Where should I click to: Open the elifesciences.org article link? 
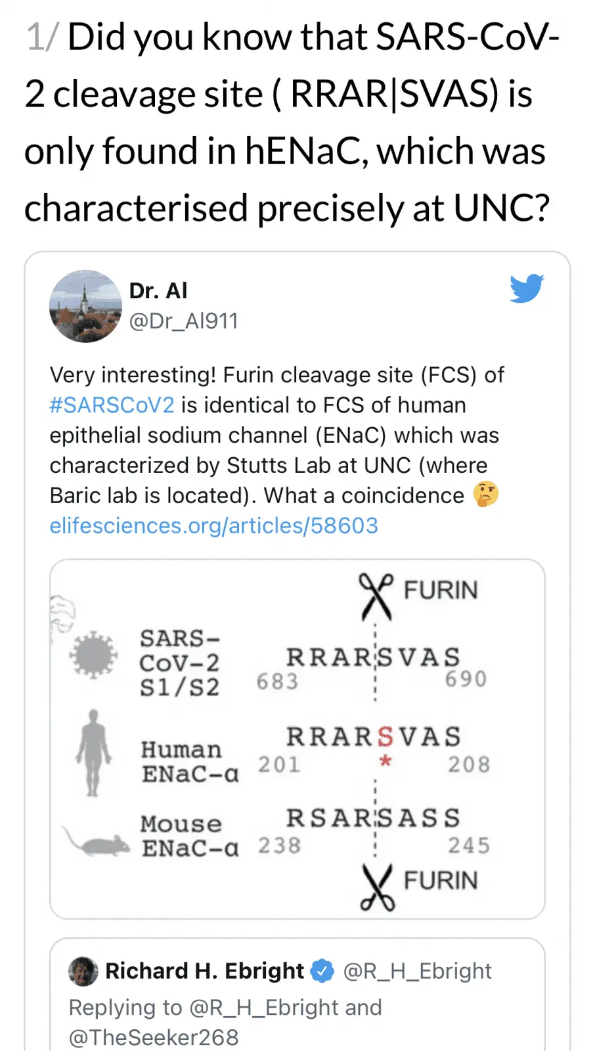(214, 525)
